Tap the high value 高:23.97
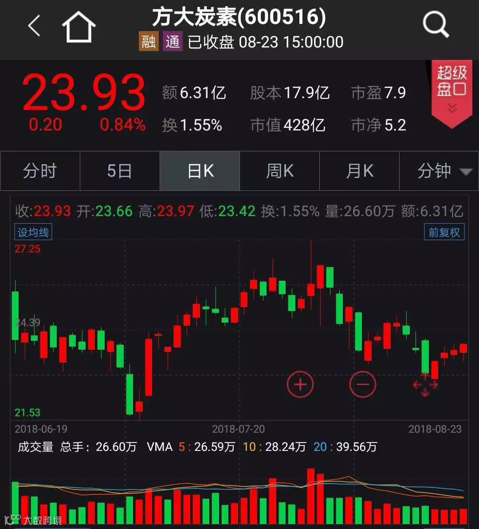479x529 pixels. [x=166, y=212]
